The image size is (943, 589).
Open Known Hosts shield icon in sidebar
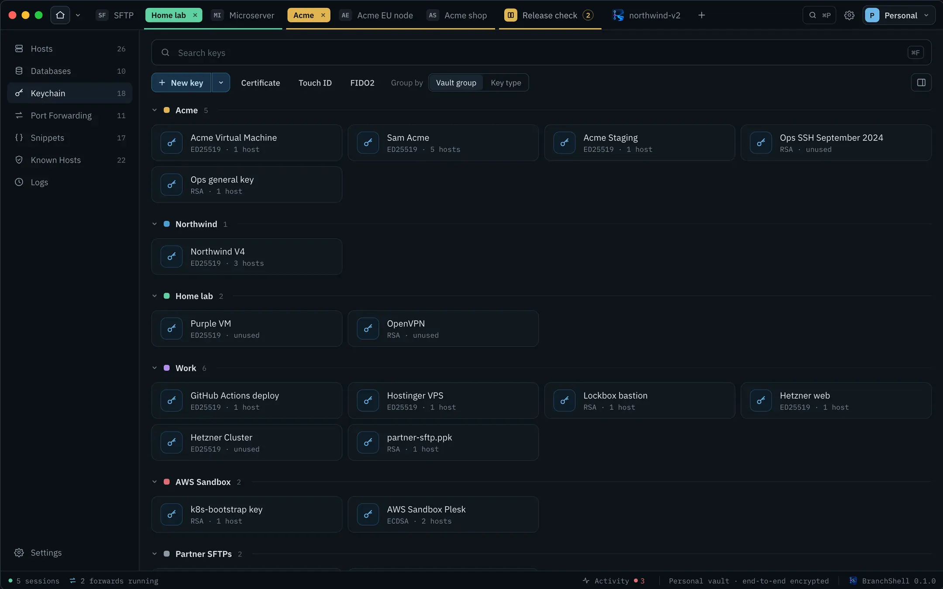coord(19,160)
